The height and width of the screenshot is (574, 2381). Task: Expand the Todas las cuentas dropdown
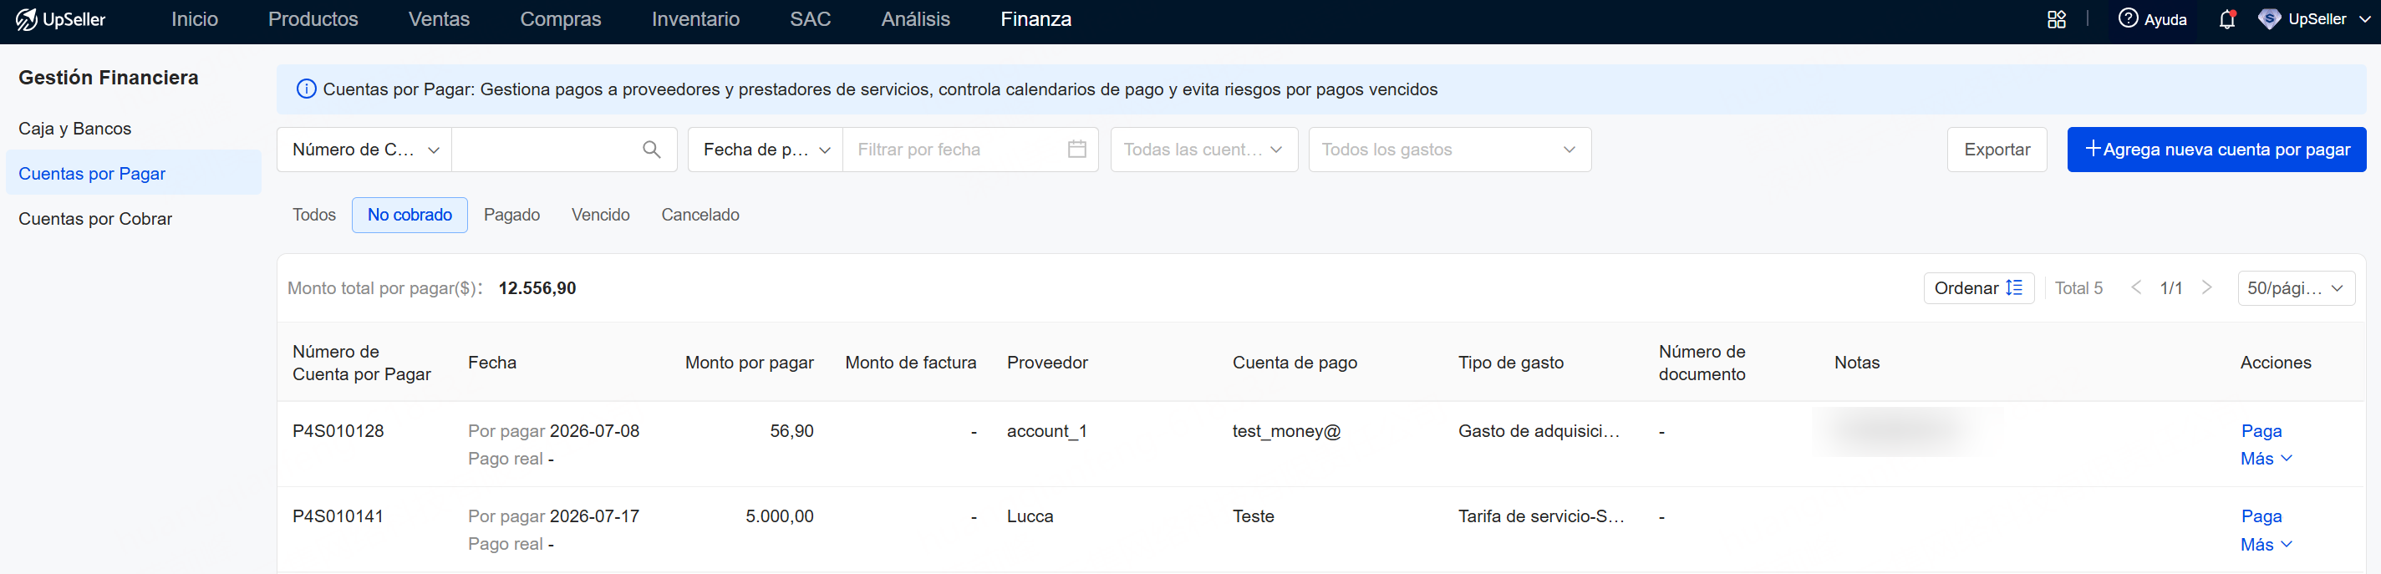(x=1204, y=150)
